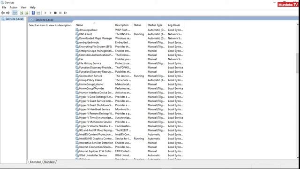The width and height of the screenshot is (300, 169).
Task: Select the Intel(R) Content Protection service name
Action: coord(96,134)
